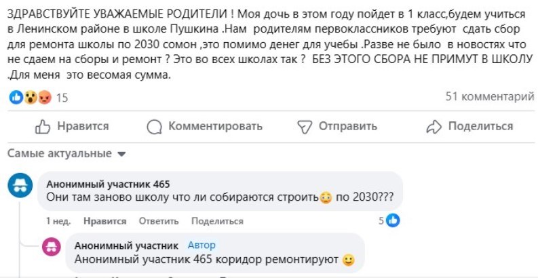Like the comment from participant 465

click(104, 221)
